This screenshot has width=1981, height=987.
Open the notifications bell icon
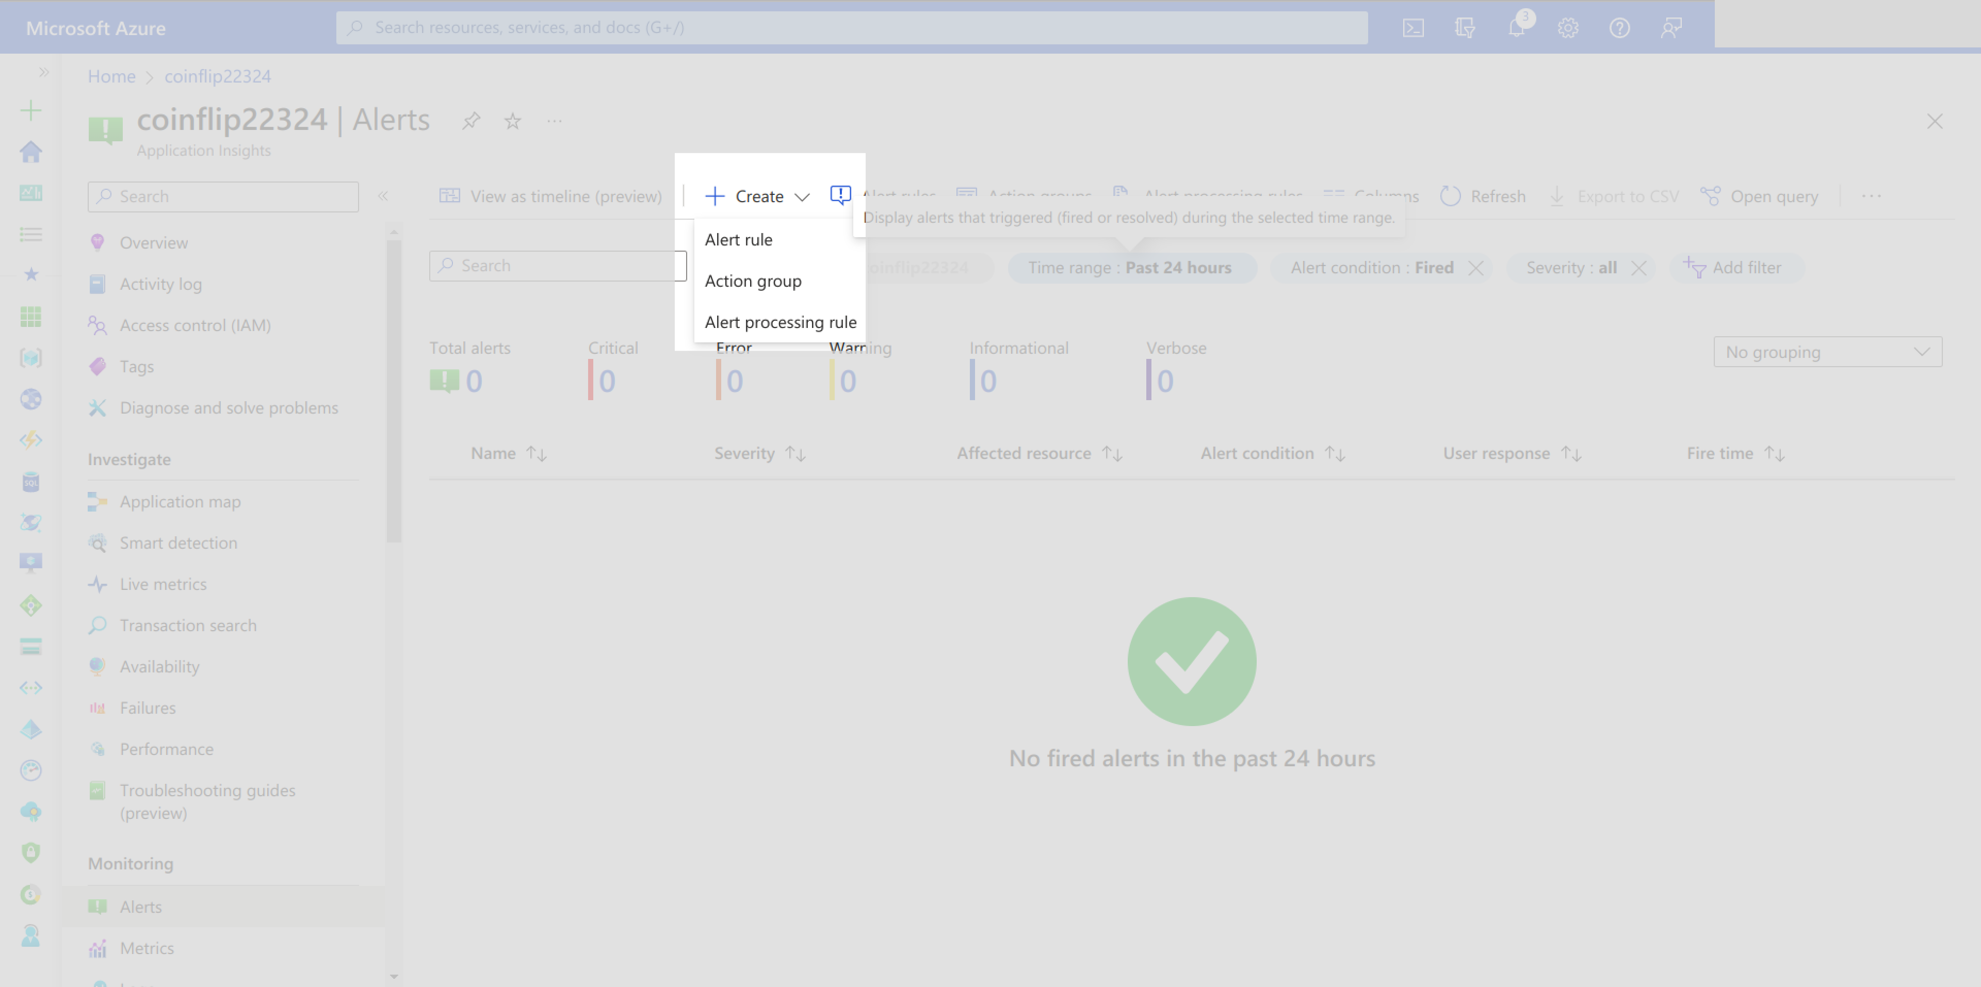(x=1517, y=28)
